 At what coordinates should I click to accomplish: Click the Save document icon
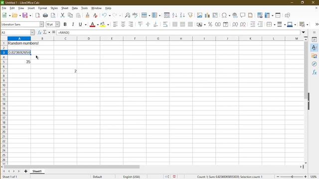pyautogui.click(x=25, y=15)
